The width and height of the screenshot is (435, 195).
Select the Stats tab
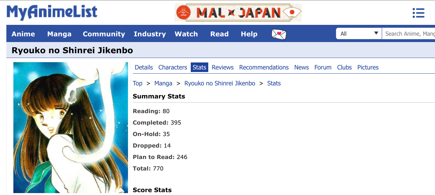(x=199, y=67)
